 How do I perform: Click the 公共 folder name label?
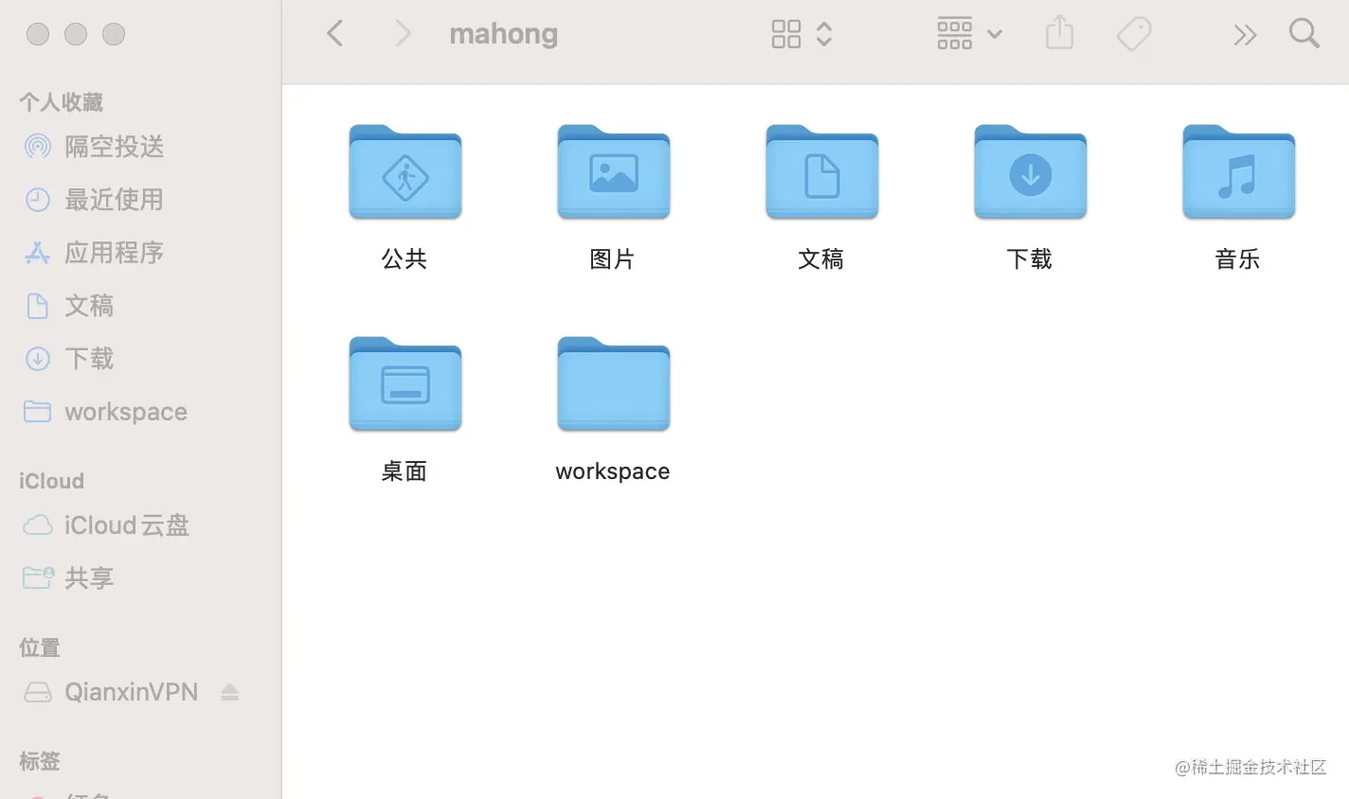pyautogui.click(x=405, y=259)
